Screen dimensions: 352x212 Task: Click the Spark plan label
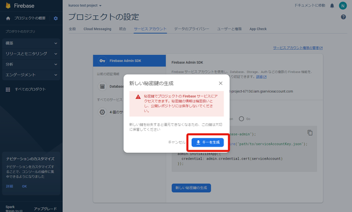click(10, 207)
